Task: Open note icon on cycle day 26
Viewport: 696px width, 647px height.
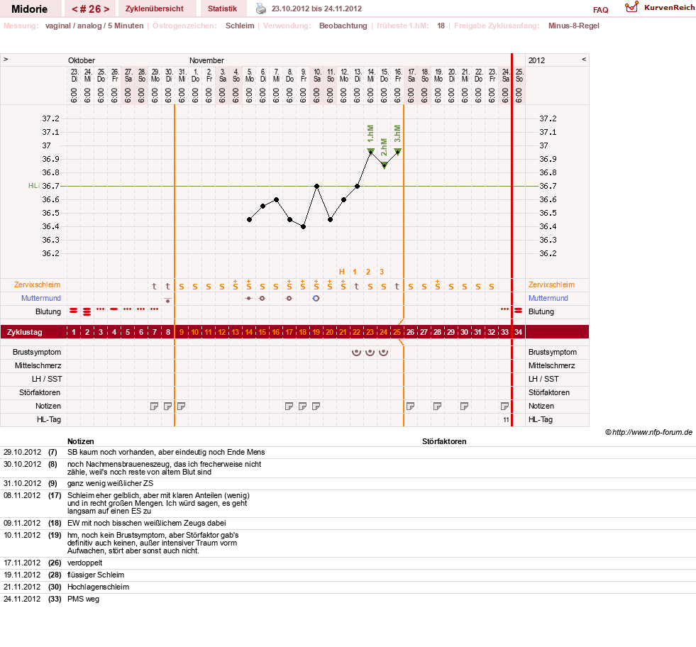Action: point(411,406)
